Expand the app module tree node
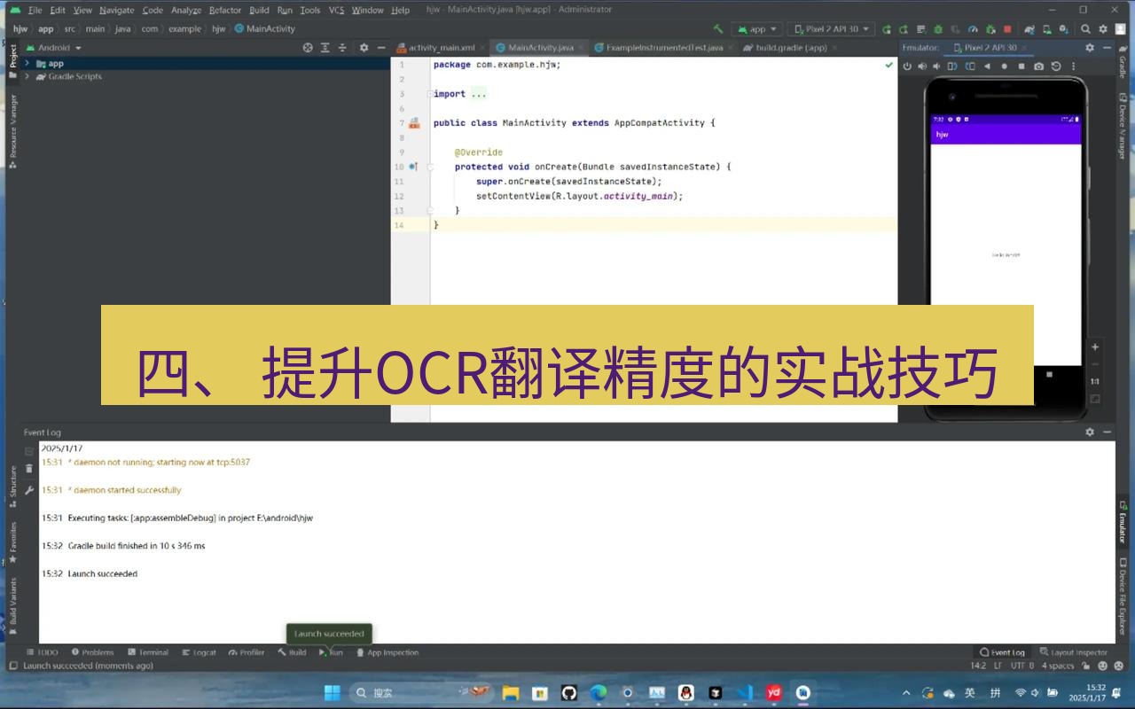This screenshot has height=709, width=1135. 27,63
